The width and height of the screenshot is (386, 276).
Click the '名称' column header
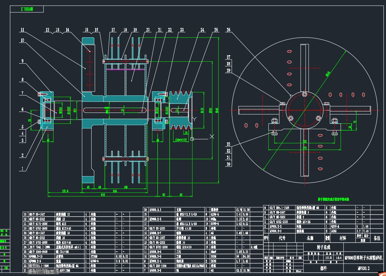pyautogui.click(x=310, y=238)
